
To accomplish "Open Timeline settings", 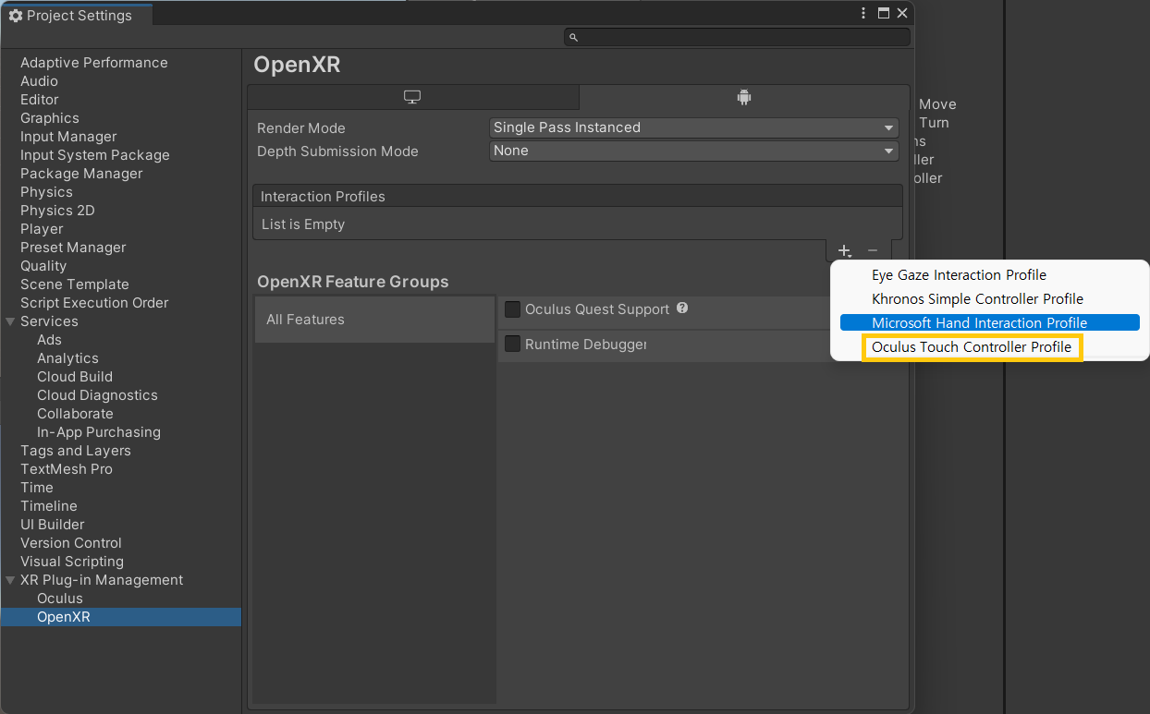I will click(x=49, y=506).
